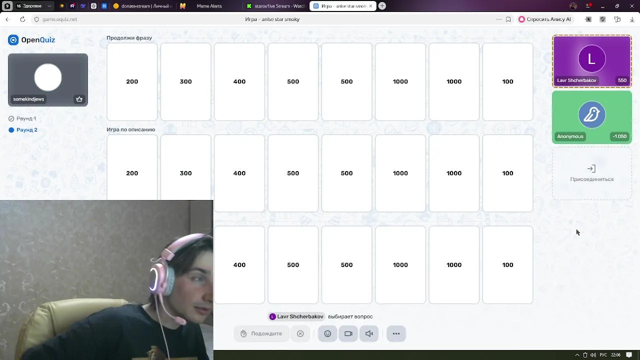Pick the 300 question in Продолжи фразу
Viewport: 640px width, 360px height.
pyautogui.click(x=185, y=81)
